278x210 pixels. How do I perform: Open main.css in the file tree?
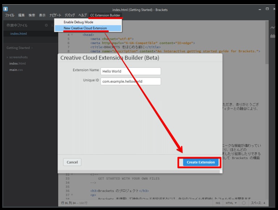pyautogui.click(x=16, y=70)
